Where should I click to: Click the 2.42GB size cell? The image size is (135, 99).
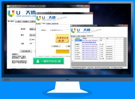coord(103,55)
